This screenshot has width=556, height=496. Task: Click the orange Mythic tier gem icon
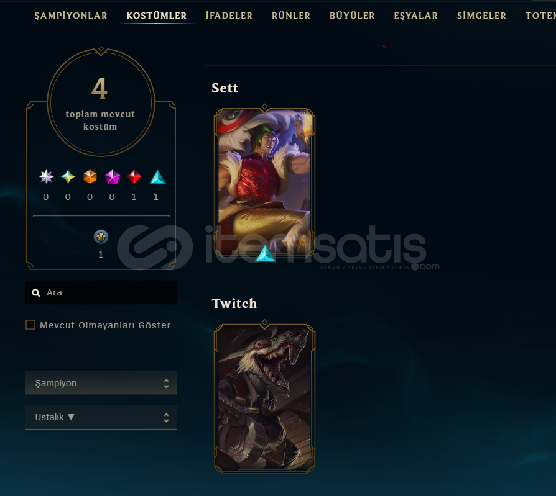pos(90,176)
